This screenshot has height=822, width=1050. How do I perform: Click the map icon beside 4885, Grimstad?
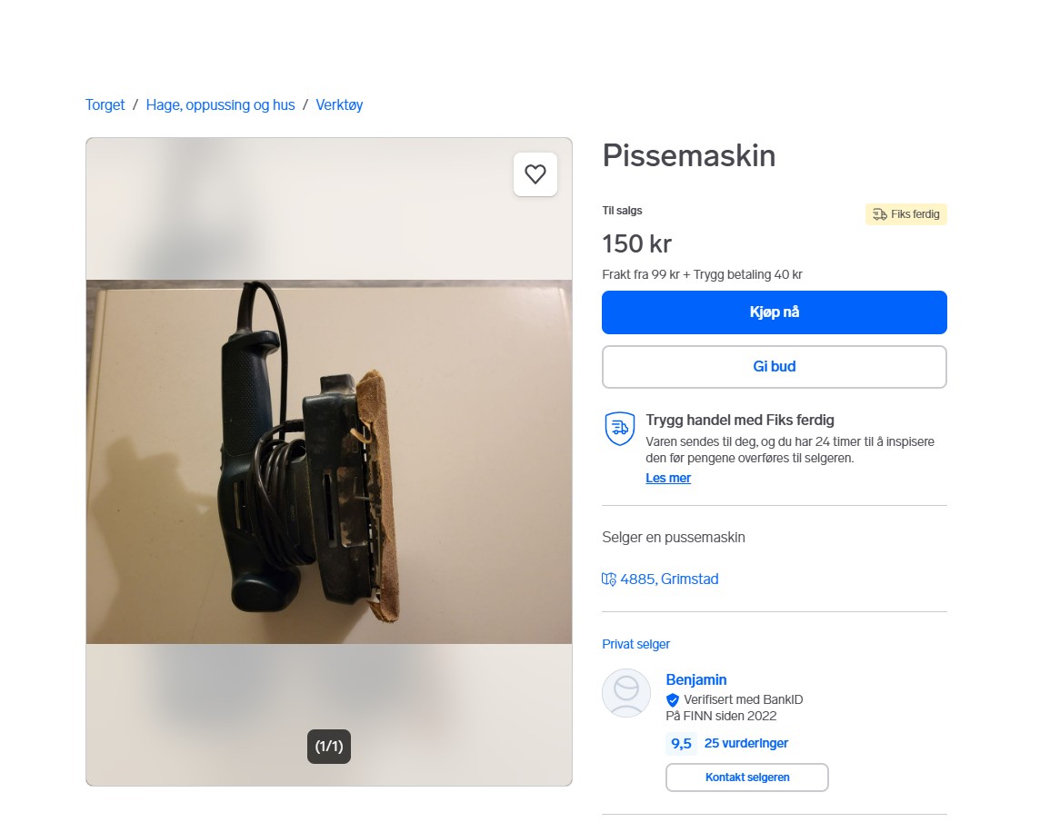[x=609, y=579]
